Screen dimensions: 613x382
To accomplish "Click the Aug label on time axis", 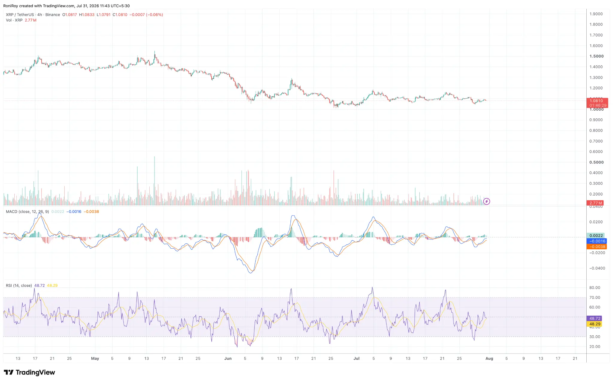I will click(489, 358).
